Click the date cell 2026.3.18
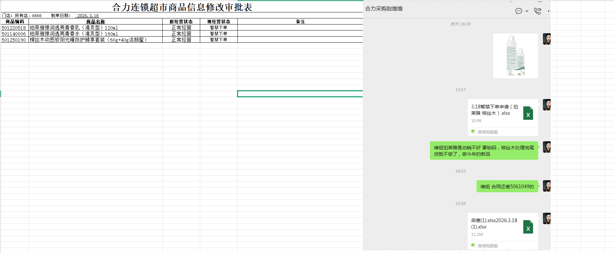 point(88,15)
